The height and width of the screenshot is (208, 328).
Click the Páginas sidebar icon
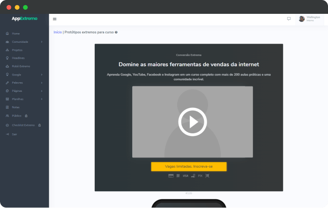[7, 91]
